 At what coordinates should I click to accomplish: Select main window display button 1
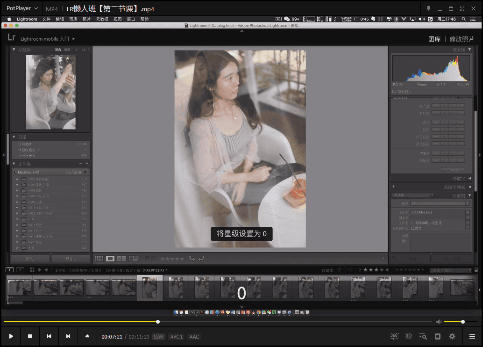coord(9,270)
